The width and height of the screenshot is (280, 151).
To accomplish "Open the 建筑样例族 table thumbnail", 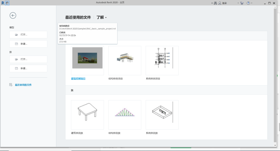I will point(87,115).
